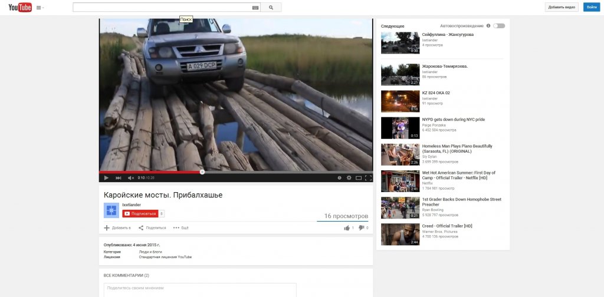Dislike the video with thumbs down
This screenshot has width=604, height=297.
point(361,227)
